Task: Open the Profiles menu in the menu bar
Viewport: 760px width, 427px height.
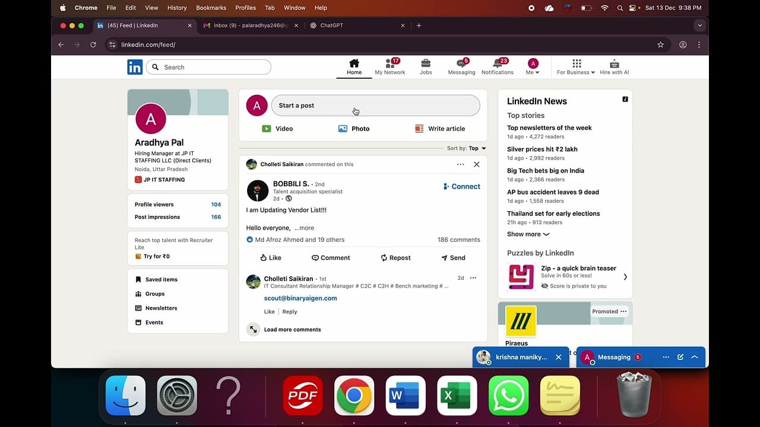Action: tap(245, 8)
